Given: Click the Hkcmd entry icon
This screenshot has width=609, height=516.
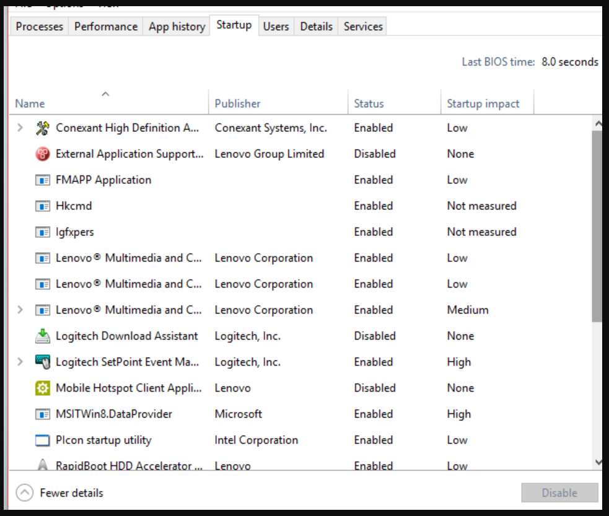Looking at the screenshot, I should coord(42,206).
